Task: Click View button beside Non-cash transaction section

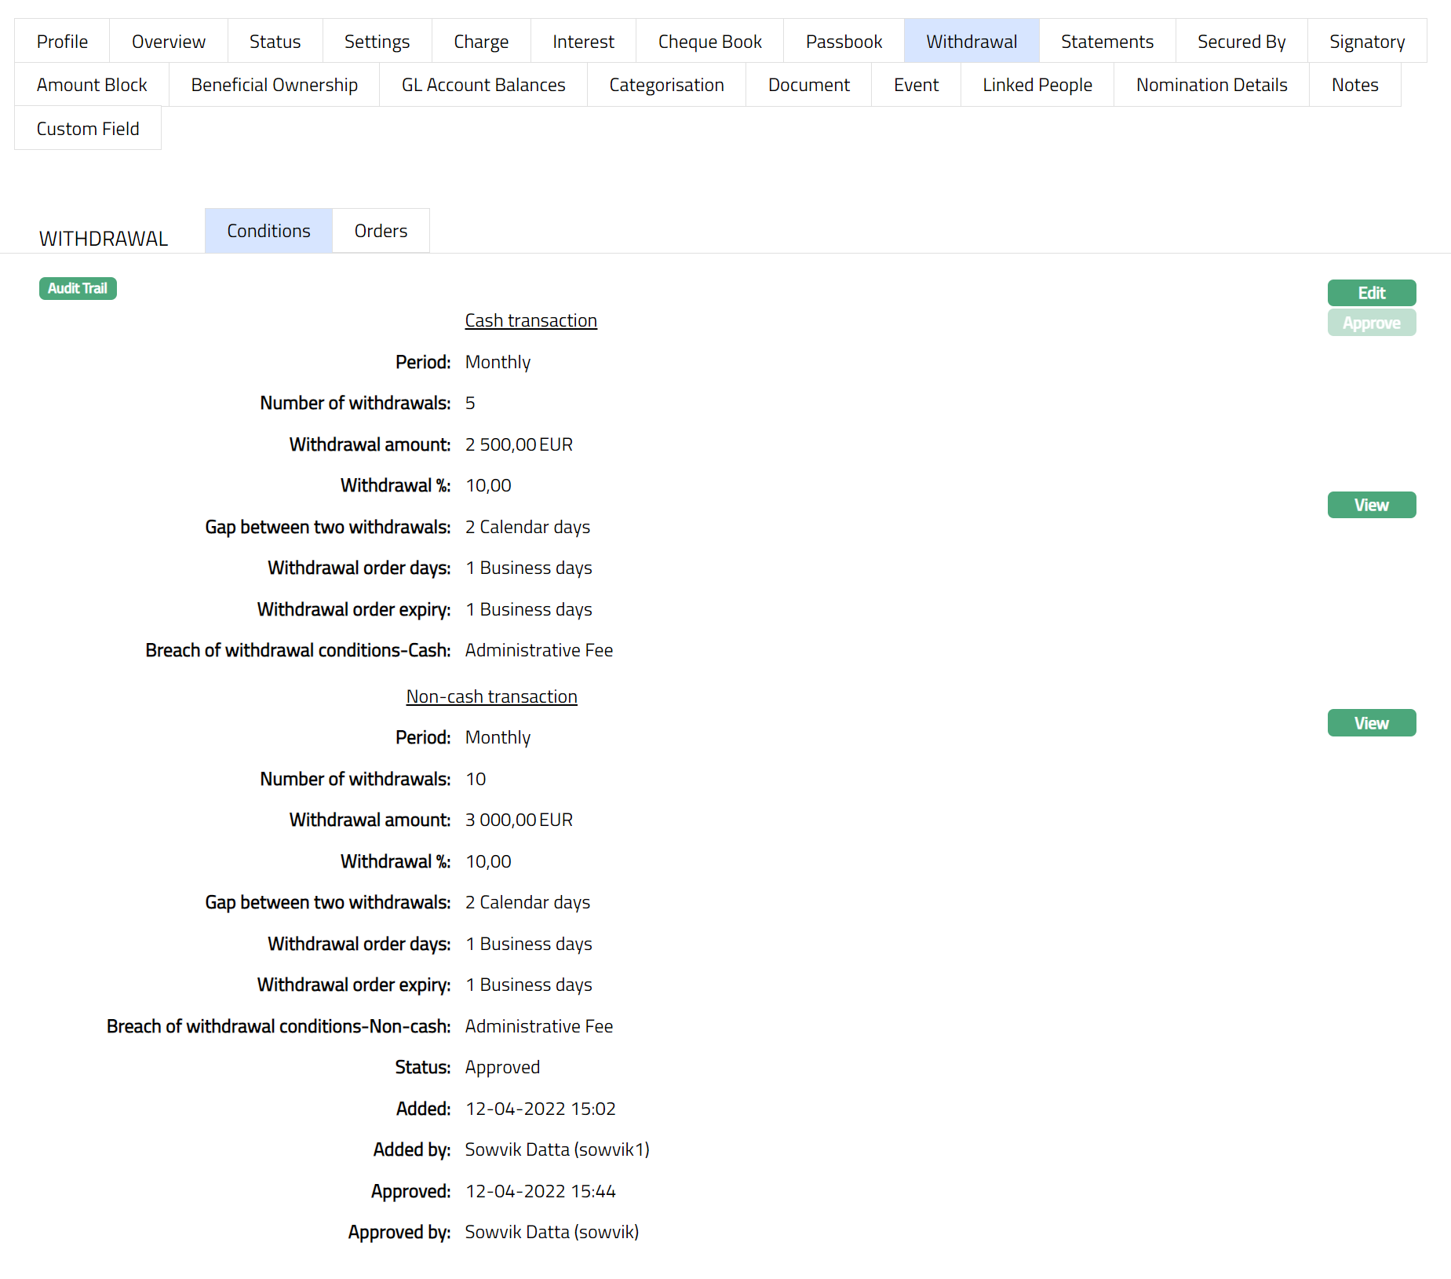Action: 1371,723
